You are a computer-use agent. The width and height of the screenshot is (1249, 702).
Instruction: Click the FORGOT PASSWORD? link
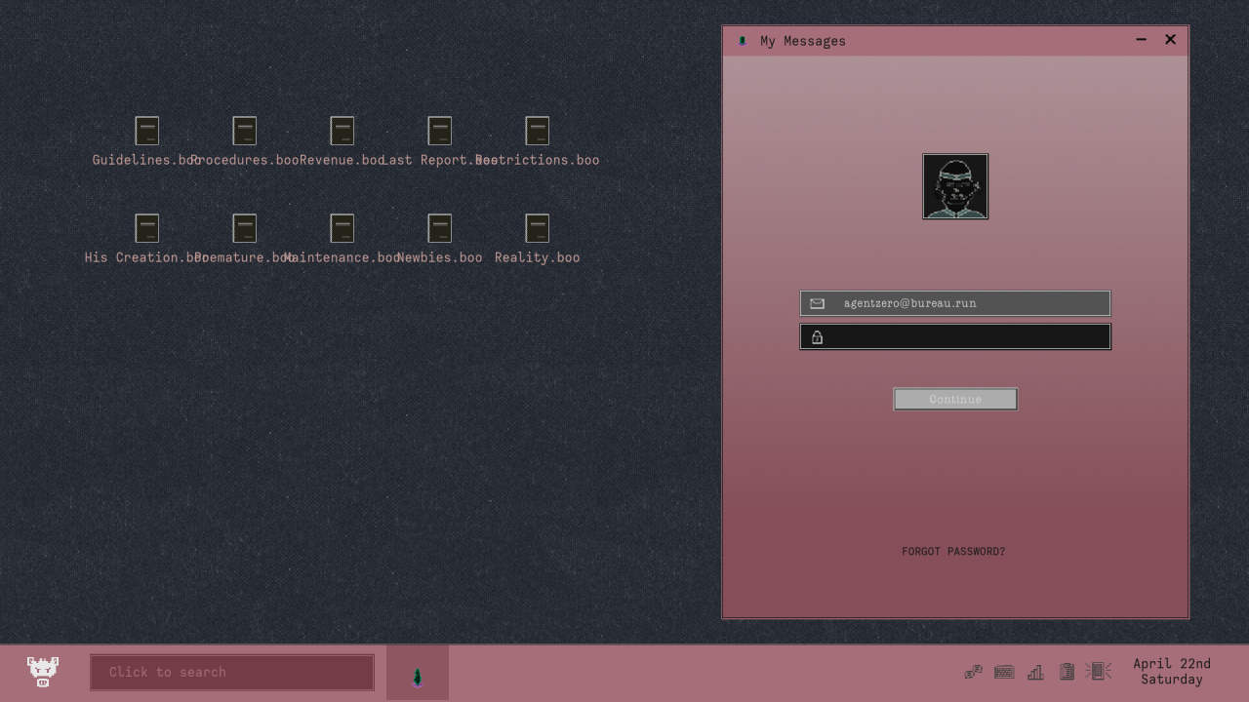pos(953,552)
